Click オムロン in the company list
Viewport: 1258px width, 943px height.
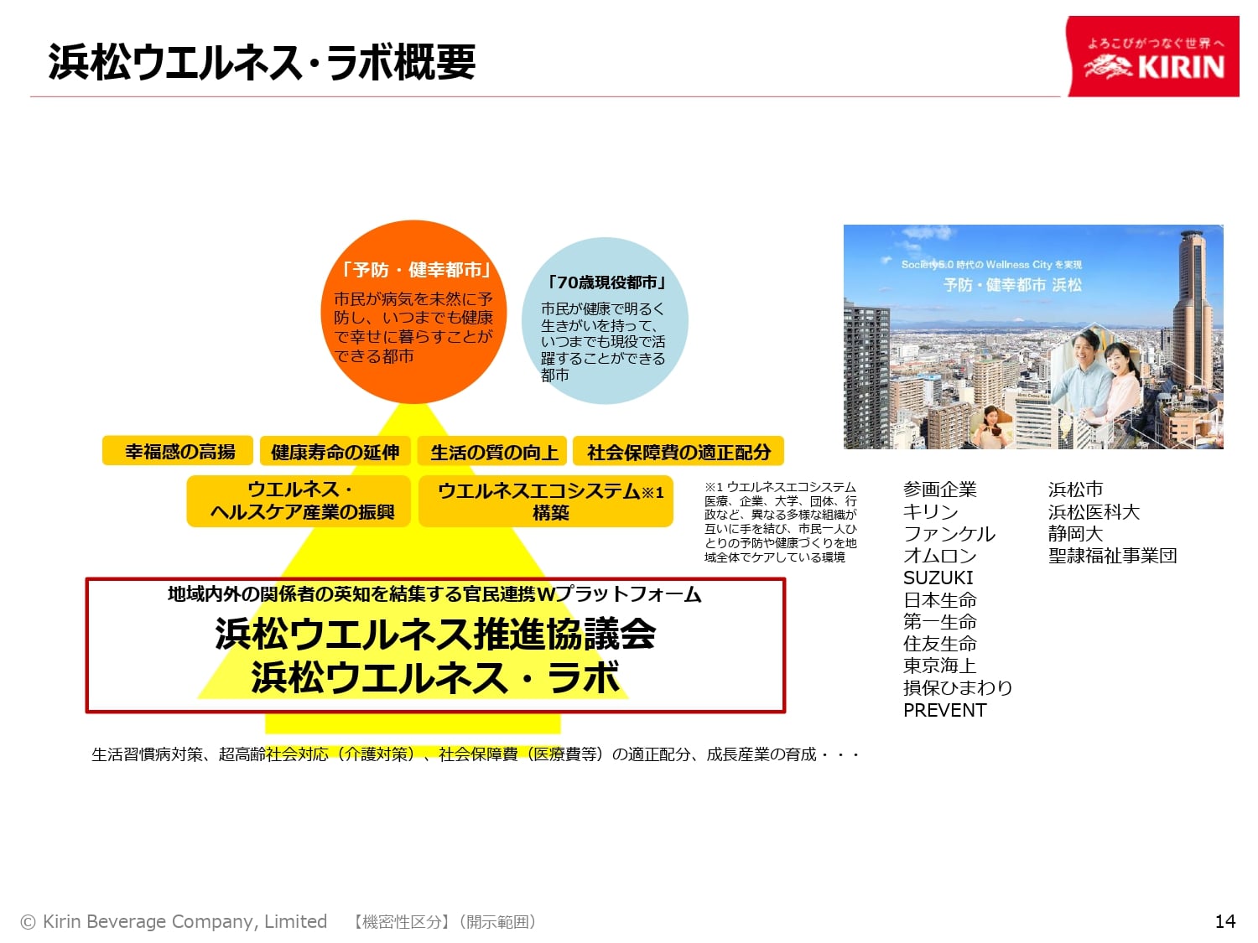(940, 555)
